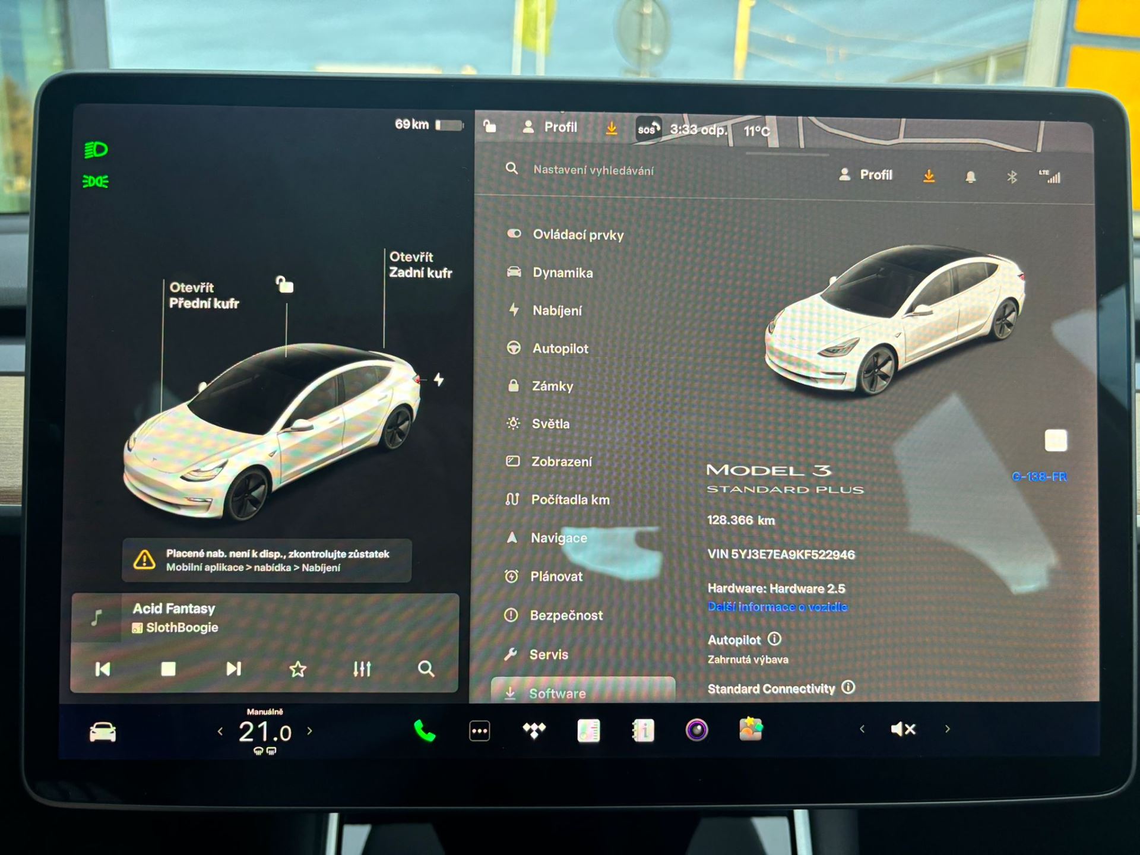Open Servis service menu
The width and height of the screenshot is (1140, 855).
point(536,654)
